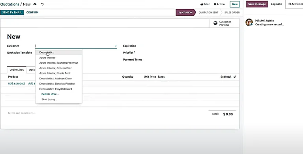Image resolution: width=303 pixels, height=154 pixels.
Task: Open the Activities tab
Action: tap(296, 4)
